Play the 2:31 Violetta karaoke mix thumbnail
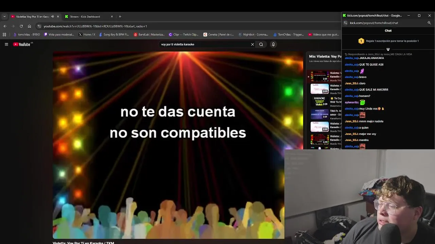The height and width of the screenshot is (244, 435). point(319,76)
